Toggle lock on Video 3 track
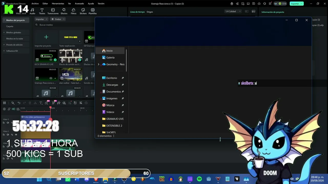328x184 pixels. [x=4, y=123]
